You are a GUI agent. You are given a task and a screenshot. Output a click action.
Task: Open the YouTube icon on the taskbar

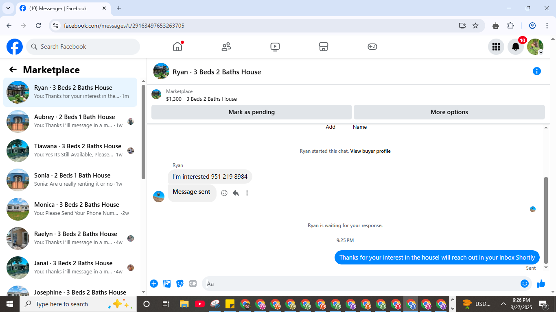199,304
